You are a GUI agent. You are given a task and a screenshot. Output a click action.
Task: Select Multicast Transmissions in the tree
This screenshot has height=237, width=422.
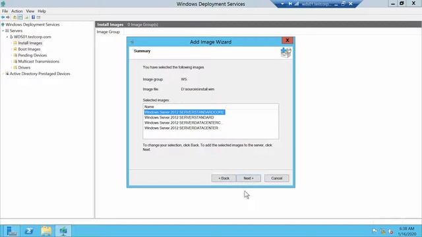pyautogui.click(x=38, y=61)
